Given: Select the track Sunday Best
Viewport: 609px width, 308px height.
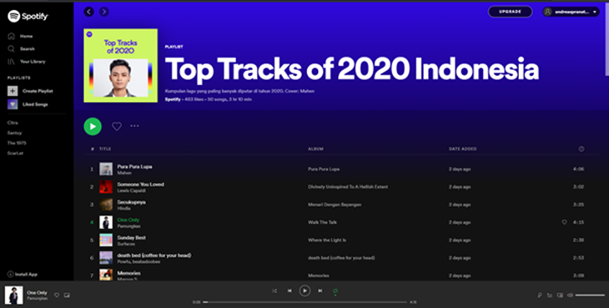Looking at the screenshot, I should coord(131,238).
